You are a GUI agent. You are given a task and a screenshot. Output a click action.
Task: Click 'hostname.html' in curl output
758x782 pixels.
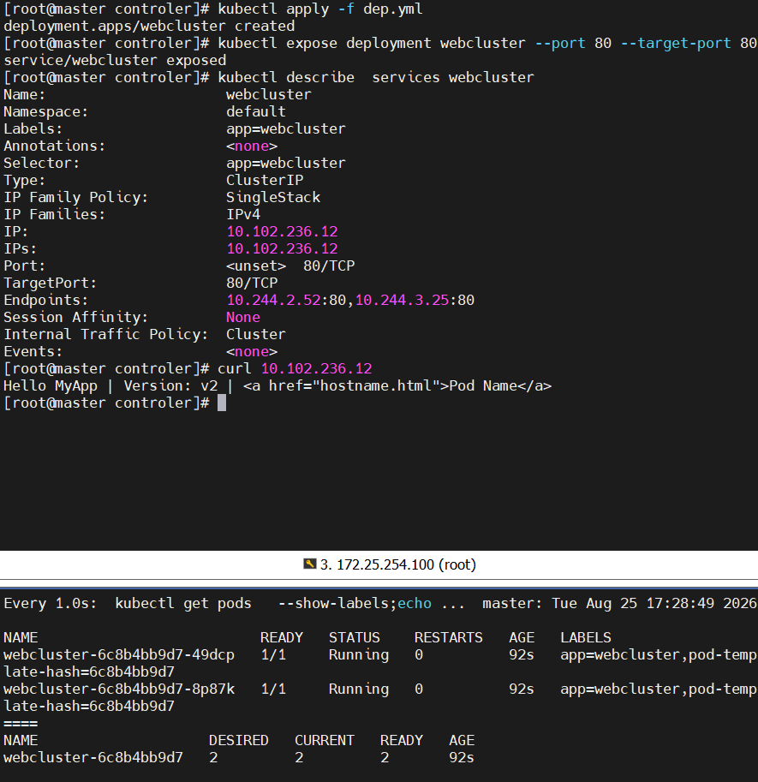[x=375, y=386]
